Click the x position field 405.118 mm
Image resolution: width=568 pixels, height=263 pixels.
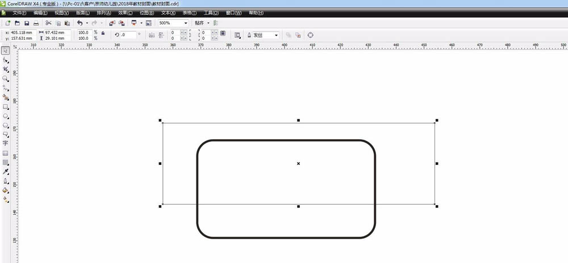[x=23, y=32]
